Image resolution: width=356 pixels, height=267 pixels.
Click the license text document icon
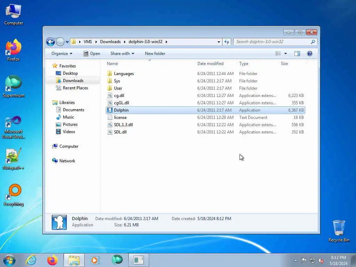click(110, 118)
